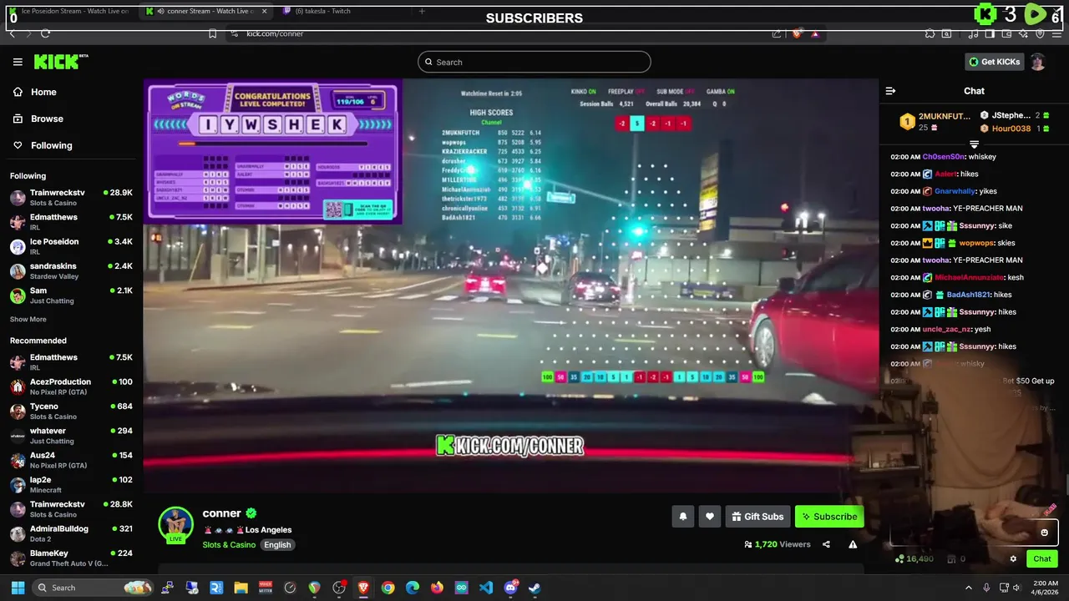Click the 16,490 channel points counter
This screenshot has height=601, width=1069.
(x=915, y=559)
